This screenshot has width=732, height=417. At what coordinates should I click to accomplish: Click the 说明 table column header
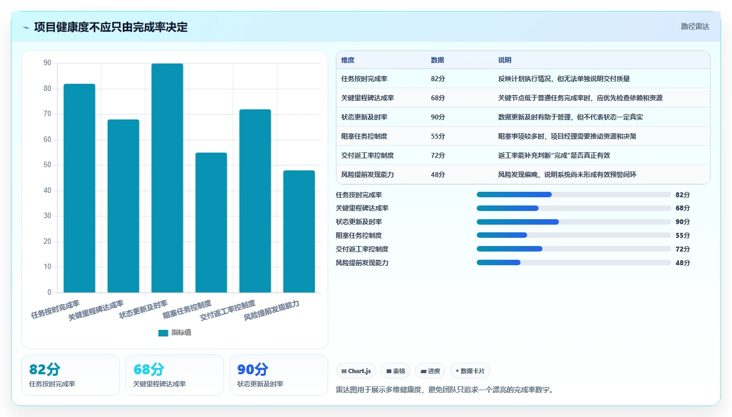[x=505, y=60]
